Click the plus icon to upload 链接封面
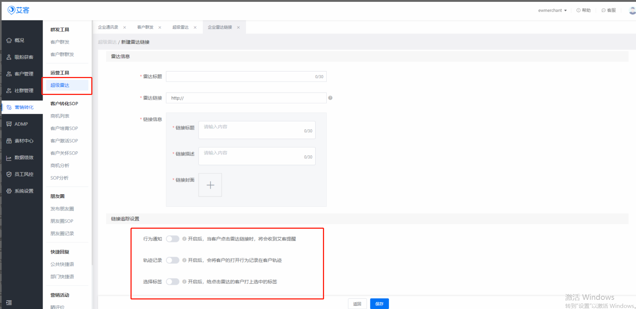636x309 pixels. [210, 185]
